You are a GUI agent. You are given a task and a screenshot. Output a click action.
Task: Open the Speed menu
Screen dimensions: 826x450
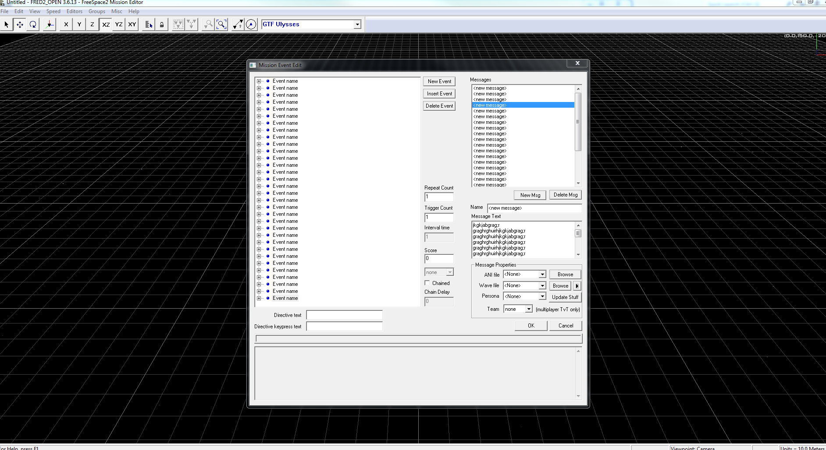click(53, 11)
